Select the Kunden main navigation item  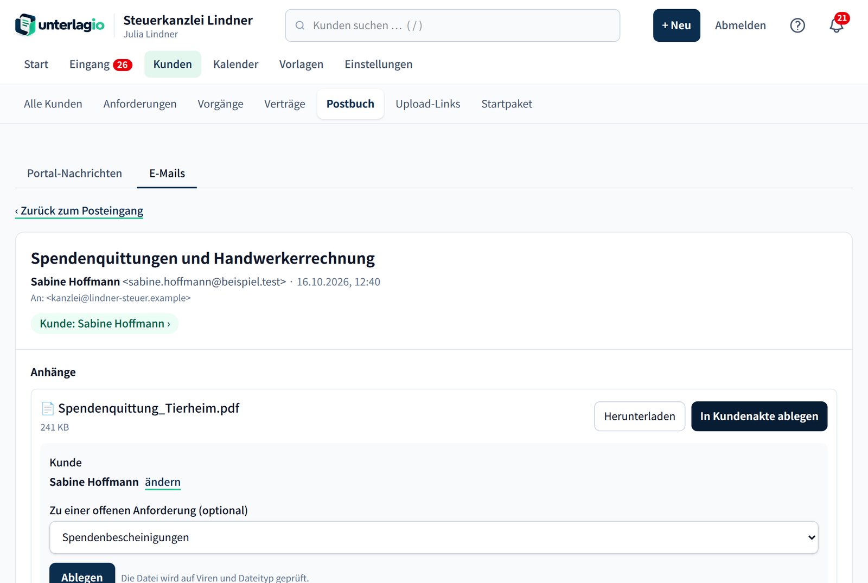173,65
